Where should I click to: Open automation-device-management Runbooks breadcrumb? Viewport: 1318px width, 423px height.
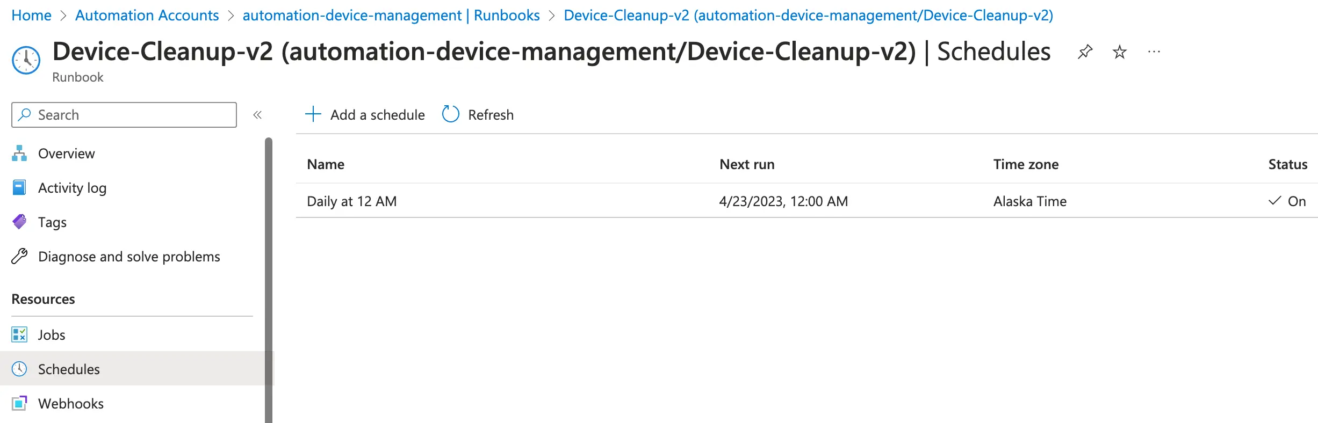[391, 16]
